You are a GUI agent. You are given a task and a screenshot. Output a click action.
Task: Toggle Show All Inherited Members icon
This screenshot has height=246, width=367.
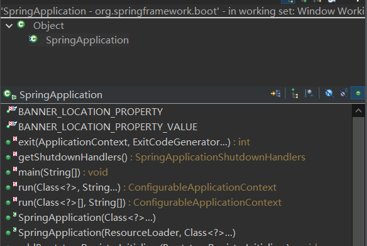tap(295, 94)
